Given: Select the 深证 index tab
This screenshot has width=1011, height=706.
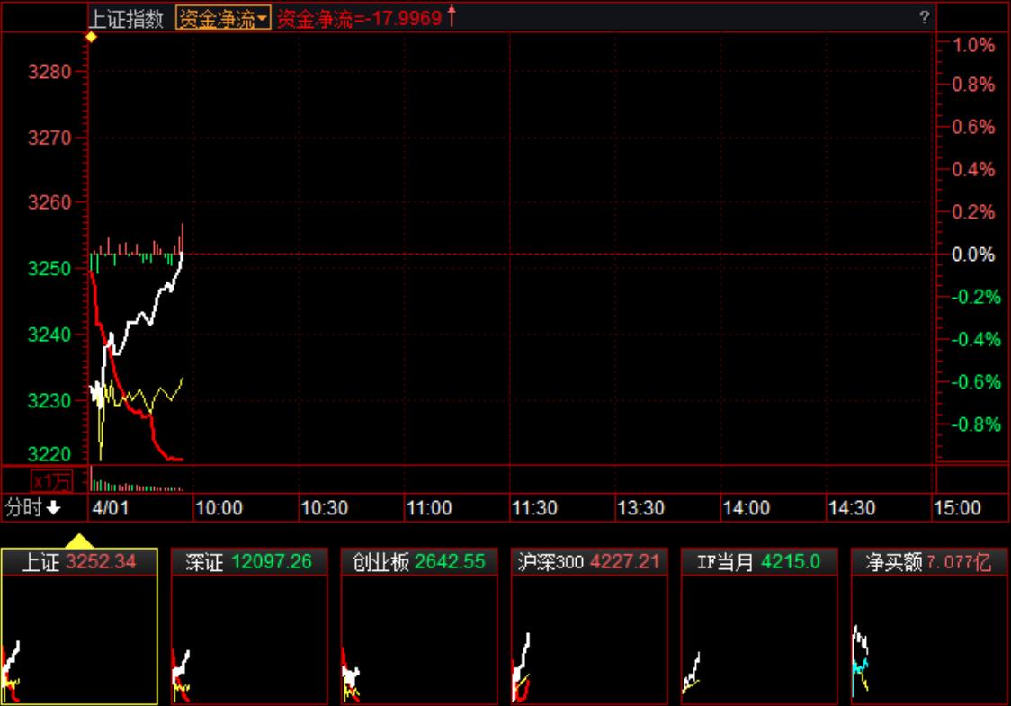Looking at the screenshot, I should click(x=249, y=563).
